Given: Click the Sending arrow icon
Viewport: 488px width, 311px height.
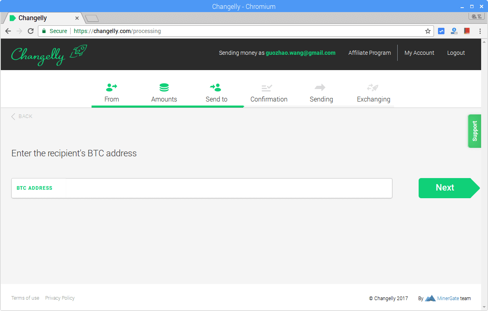Looking at the screenshot, I should click(x=320, y=87).
